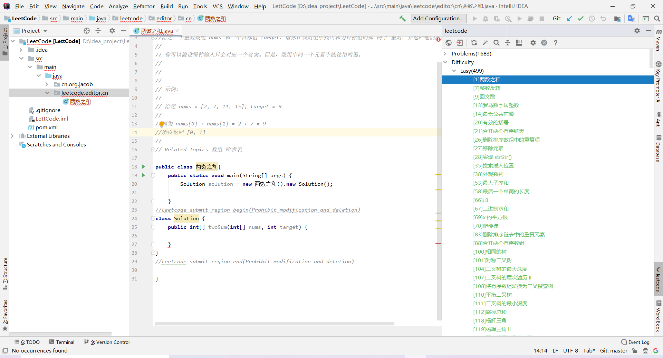
Task: Refresh the leetcode problem list
Action: click(474, 43)
